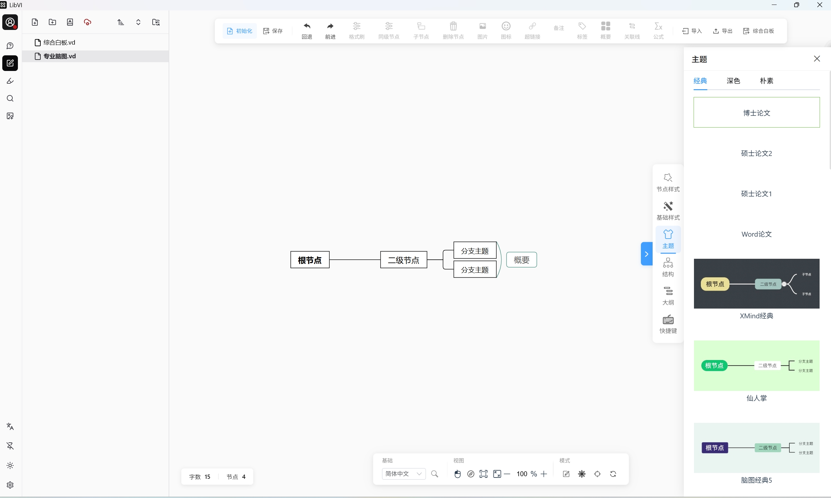
Task: Select the 根节点 root node
Action: [x=310, y=260]
